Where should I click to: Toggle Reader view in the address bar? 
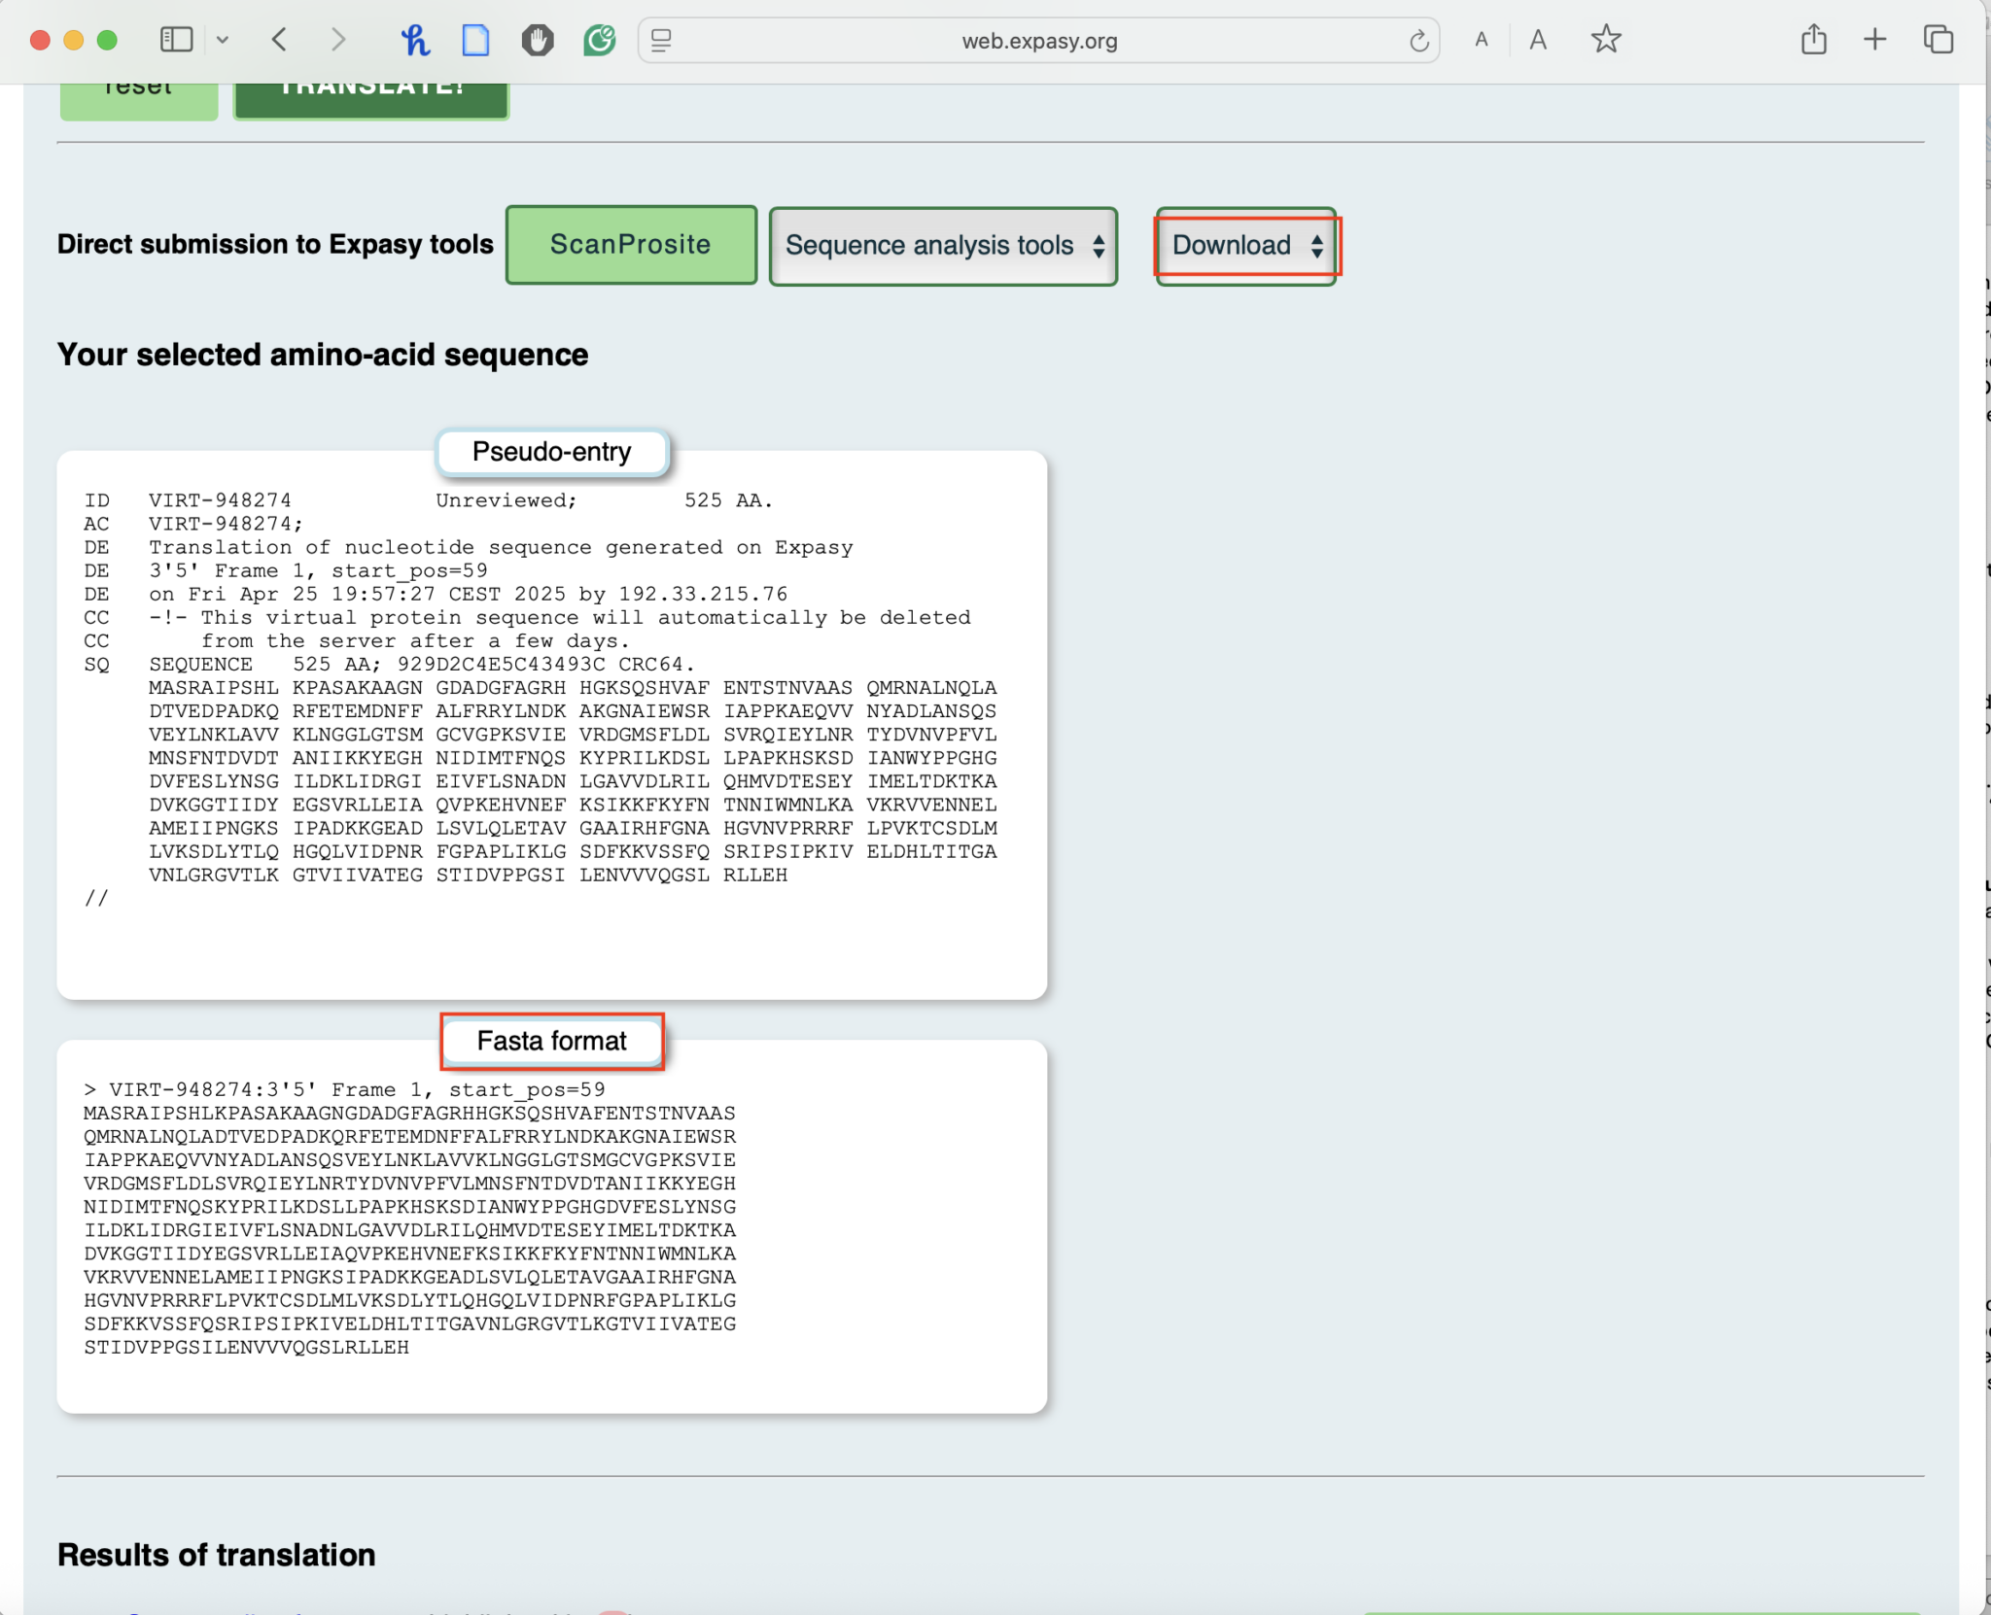pos(661,40)
